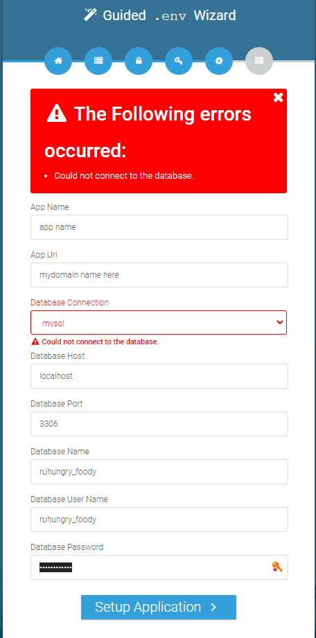Click the magic wand icon in header
Image resolution: width=316 pixels, height=638 pixels.
[x=89, y=15]
